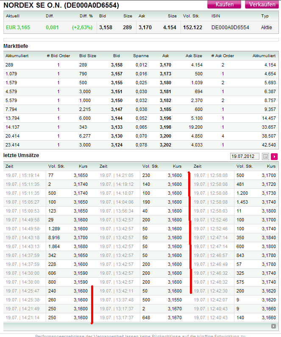The image size is (281, 337).
Task: Select the bid size 6.277 cell
Action: pyautogui.click(x=85, y=136)
